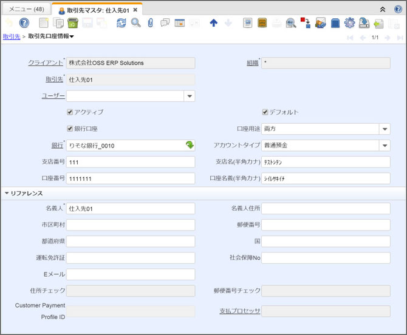407x335 pixels.
Task: Open the Archive cabinet icon
Action: [262, 23]
